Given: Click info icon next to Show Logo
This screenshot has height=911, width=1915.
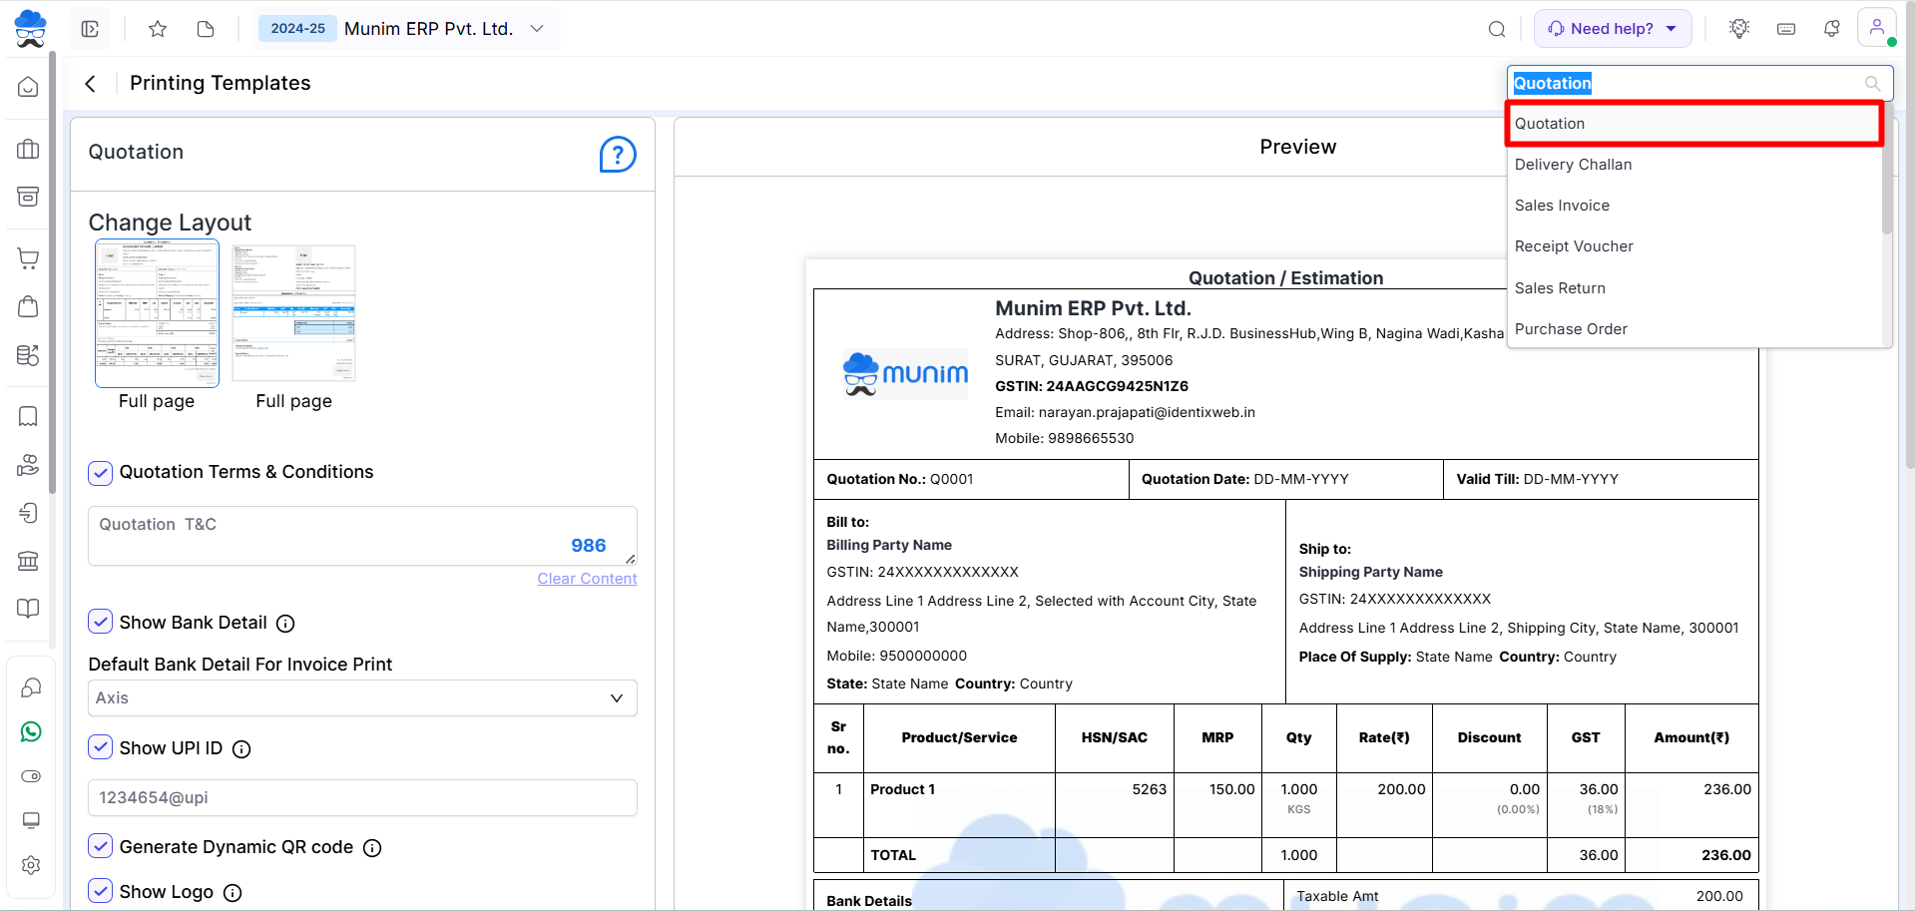Looking at the screenshot, I should (233, 893).
